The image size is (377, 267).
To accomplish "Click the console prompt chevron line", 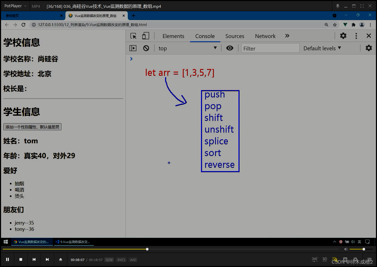I will point(131,59).
